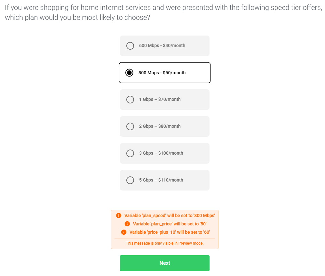Click the '1 Gbps – $70/month' label text
This screenshot has height=276, width=325.
point(160,99)
